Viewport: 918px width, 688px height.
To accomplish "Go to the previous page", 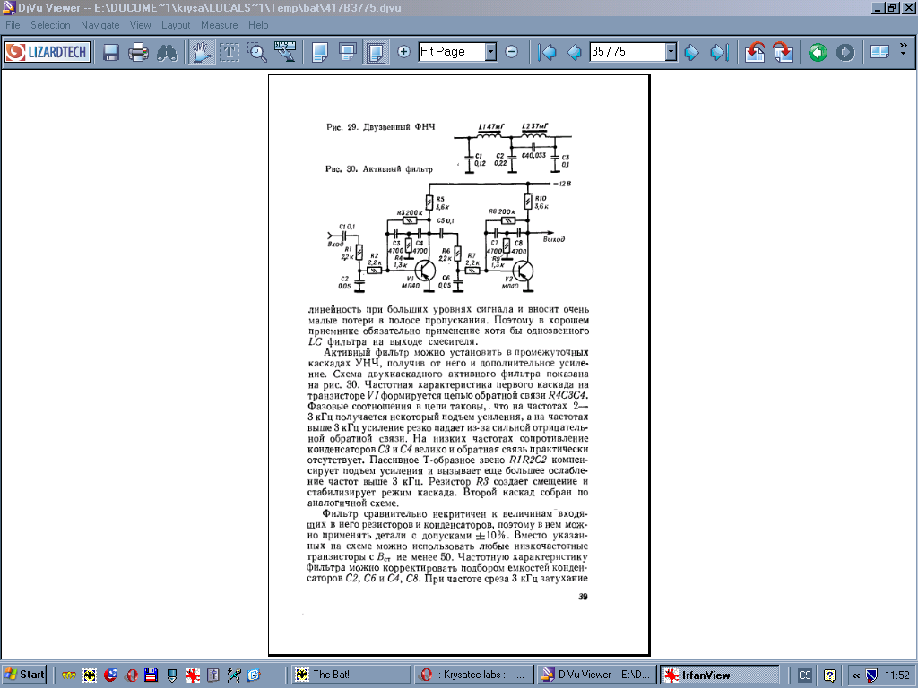I will (575, 52).
